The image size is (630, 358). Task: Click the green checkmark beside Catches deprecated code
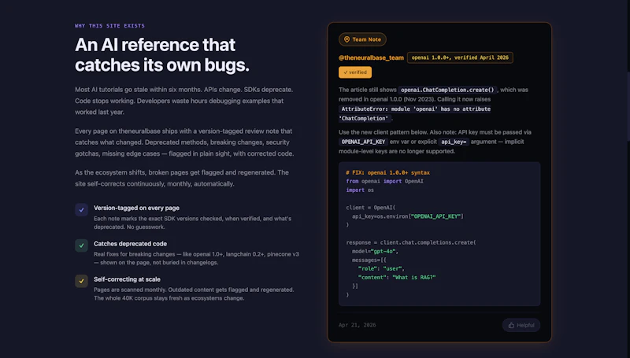click(82, 245)
